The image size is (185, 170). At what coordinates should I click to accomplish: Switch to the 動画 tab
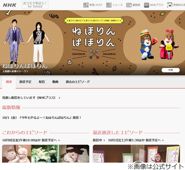(x=55, y=82)
